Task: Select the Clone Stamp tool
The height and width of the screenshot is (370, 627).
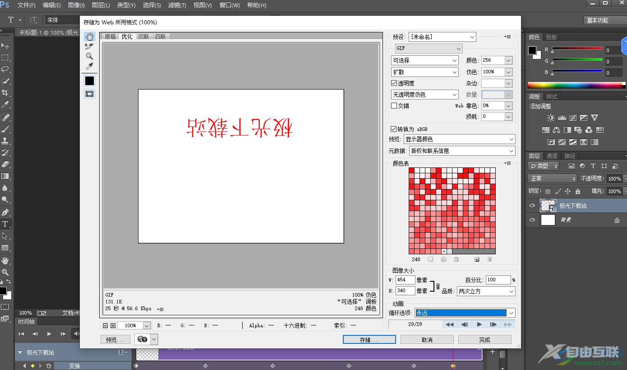Action: (x=5, y=140)
